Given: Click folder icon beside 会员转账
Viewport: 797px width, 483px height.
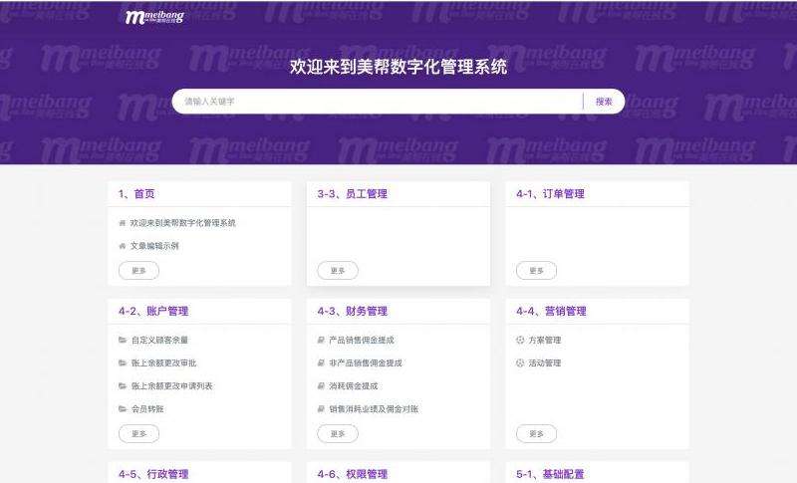Looking at the screenshot, I should [x=123, y=409].
